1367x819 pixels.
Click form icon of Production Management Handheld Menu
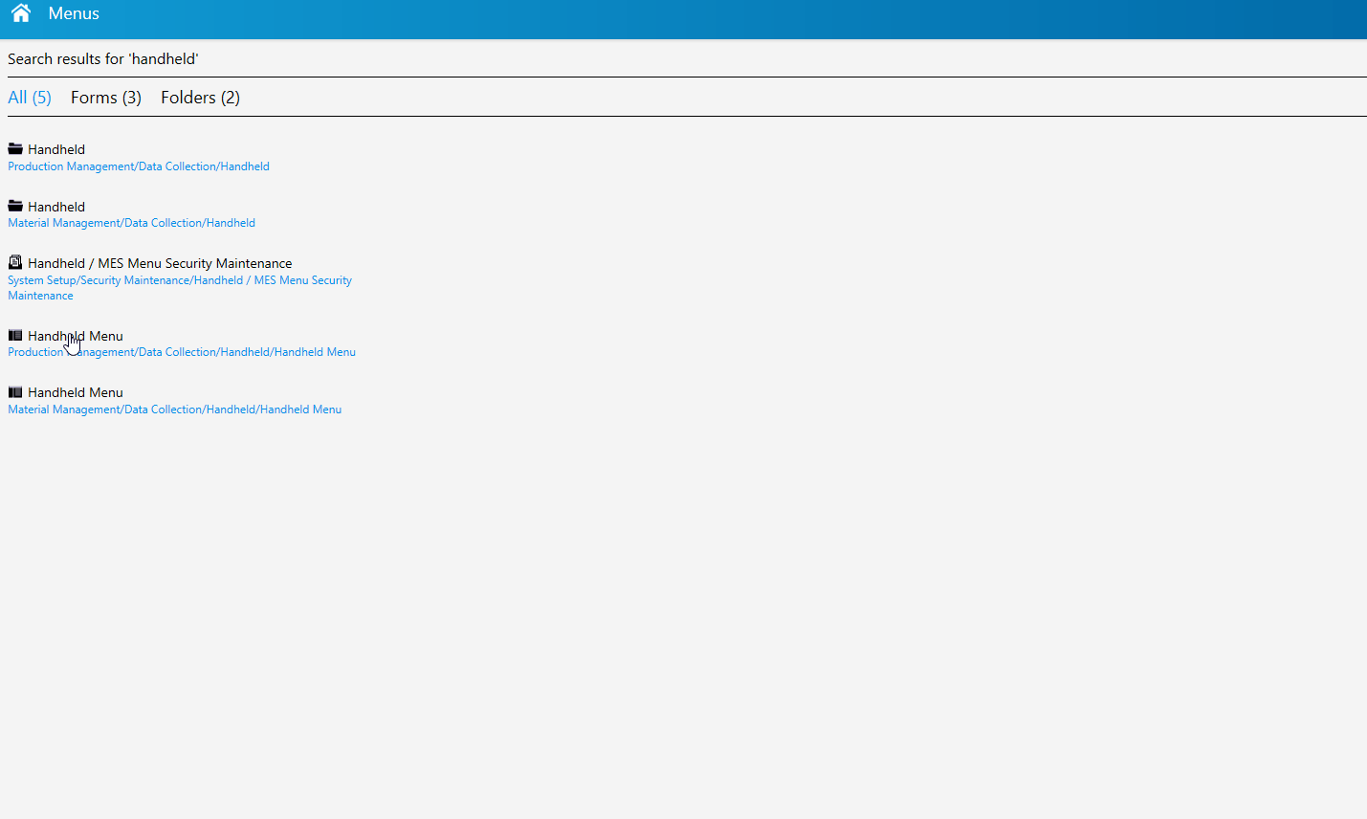[15, 335]
